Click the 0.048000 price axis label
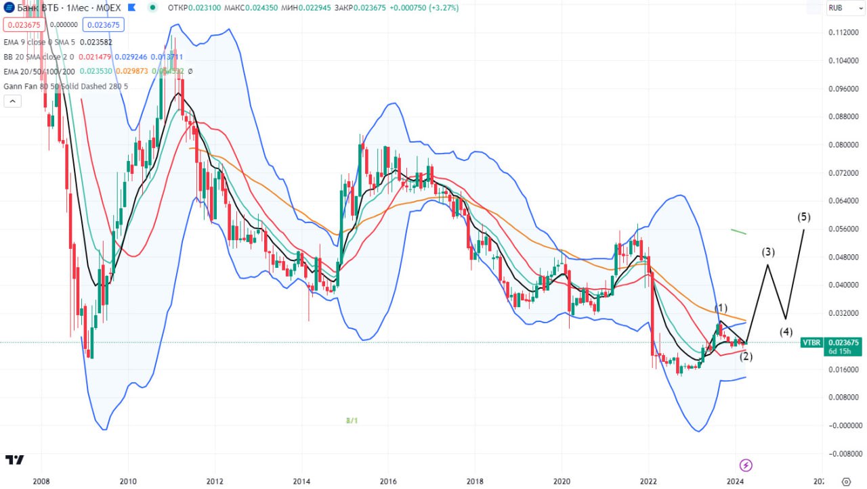The width and height of the screenshot is (867, 489). click(x=845, y=257)
